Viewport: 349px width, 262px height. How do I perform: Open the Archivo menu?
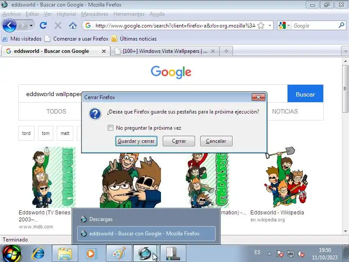click(12, 14)
